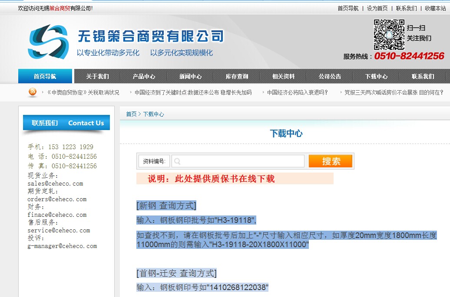Open 产品中心 in the navigation bar
Viewport: 450px width, 297px height.
[x=144, y=76]
